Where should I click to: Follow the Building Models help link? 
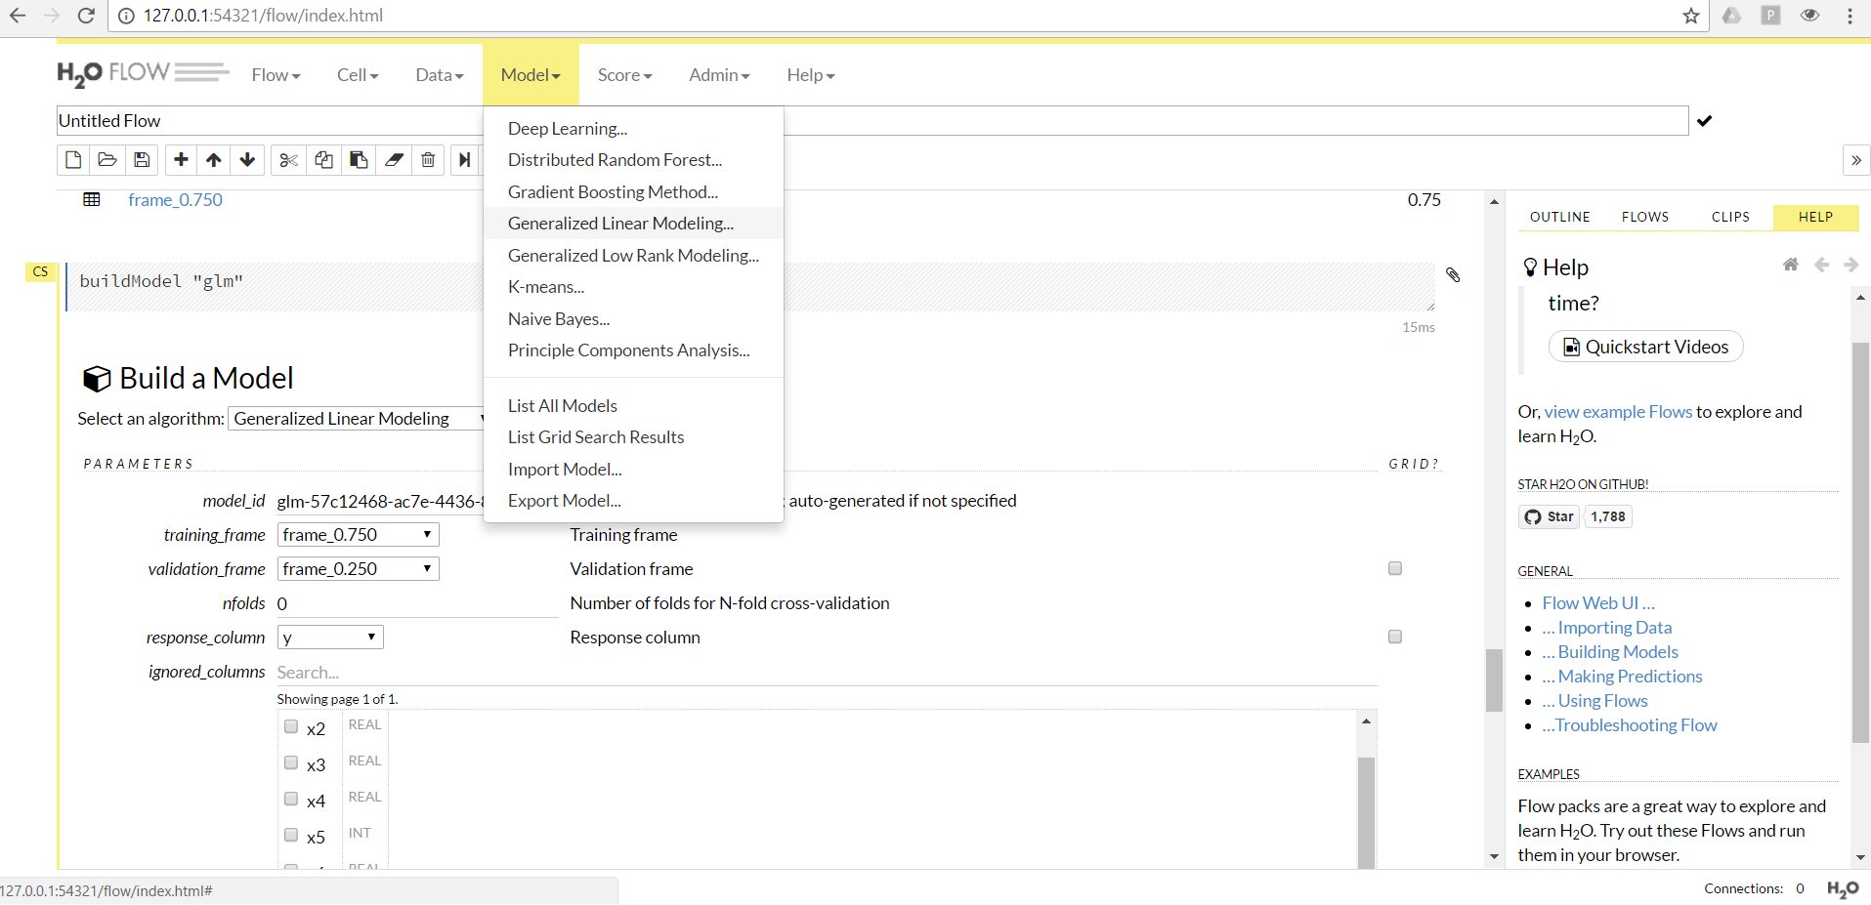coord(1617,652)
